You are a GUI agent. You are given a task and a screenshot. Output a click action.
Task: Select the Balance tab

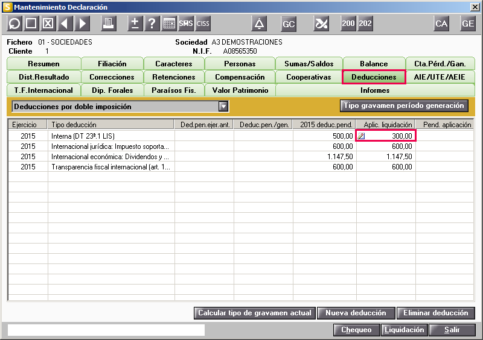pyautogui.click(x=374, y=64)
